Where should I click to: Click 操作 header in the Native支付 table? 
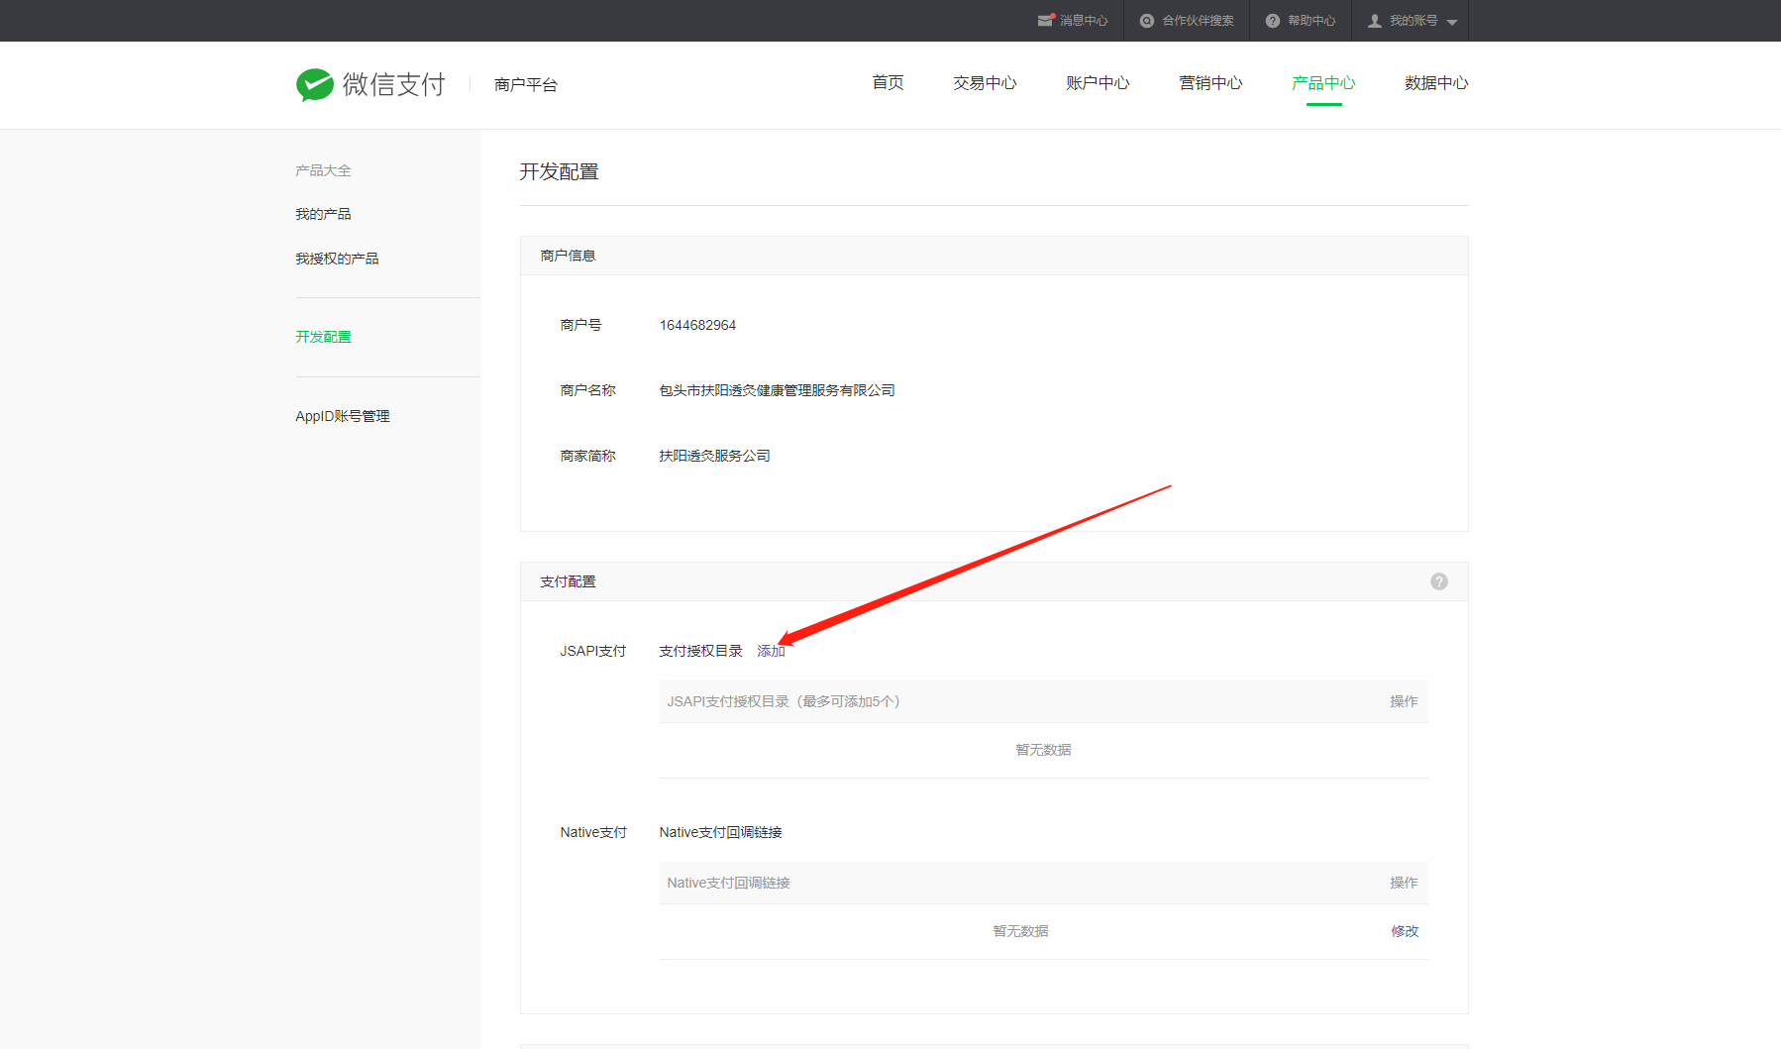(1404, 883)
